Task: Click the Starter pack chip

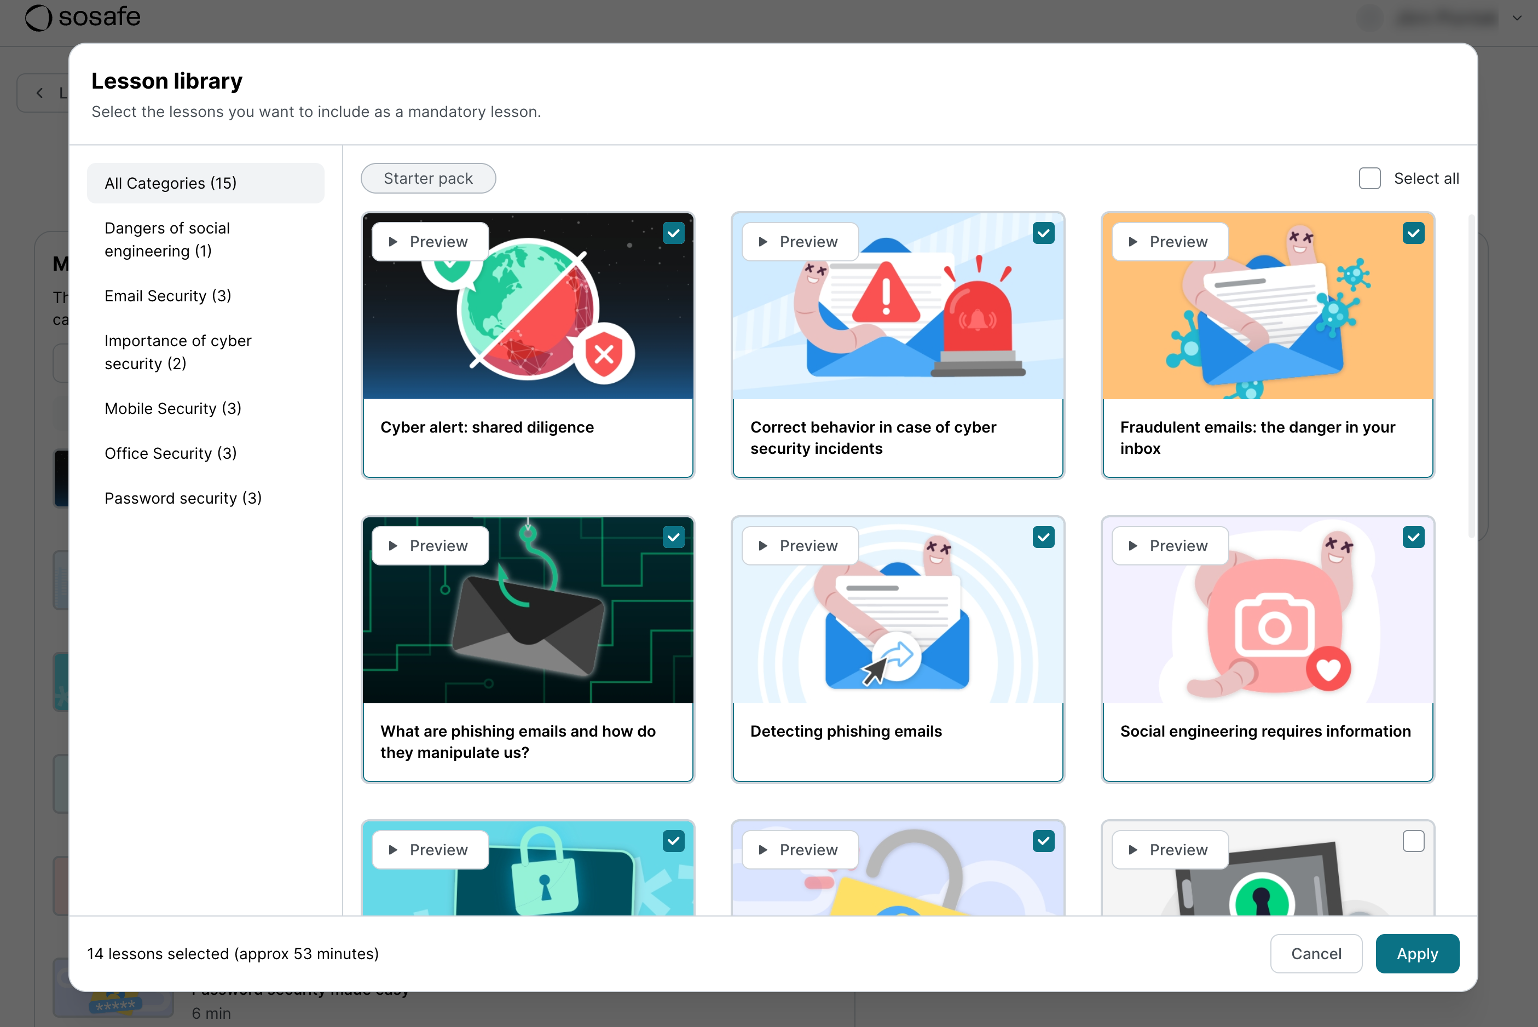Action: [428, 178]
